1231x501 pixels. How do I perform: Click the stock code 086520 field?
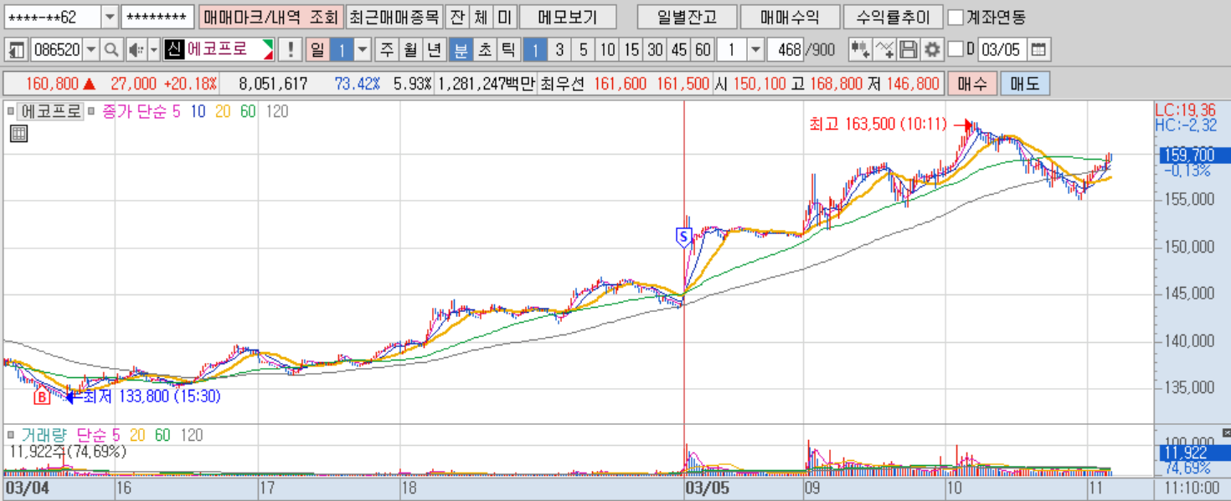(56, 50)
